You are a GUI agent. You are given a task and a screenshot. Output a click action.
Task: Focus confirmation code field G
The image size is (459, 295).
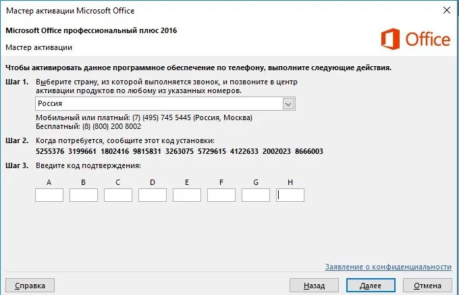tap(256, 195)
